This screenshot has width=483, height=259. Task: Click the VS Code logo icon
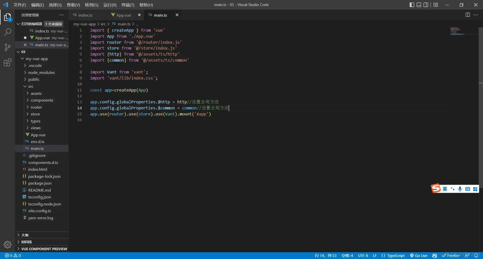[x=6, y=5]
